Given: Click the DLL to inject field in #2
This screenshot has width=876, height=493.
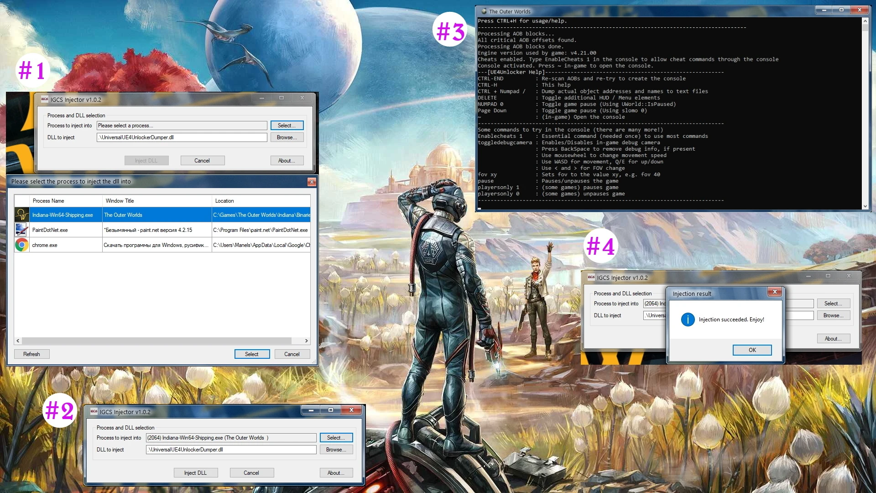Looking at the screenshot, I should click(230, 449).
